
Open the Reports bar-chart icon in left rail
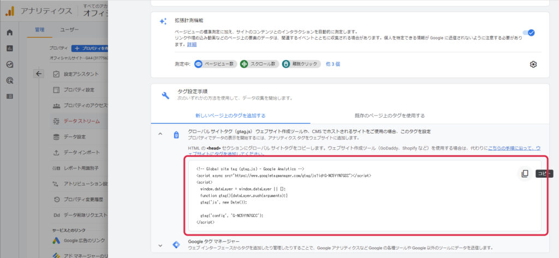point(10,49)
